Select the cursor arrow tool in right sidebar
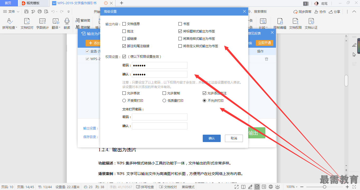The width and height of the screenshot is (360, 190). [x=354, y=55]
